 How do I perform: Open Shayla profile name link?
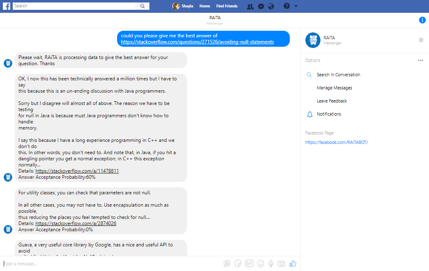pyautogui.click(x=187, y=6)
